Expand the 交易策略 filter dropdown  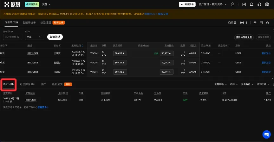pos(221,84)
